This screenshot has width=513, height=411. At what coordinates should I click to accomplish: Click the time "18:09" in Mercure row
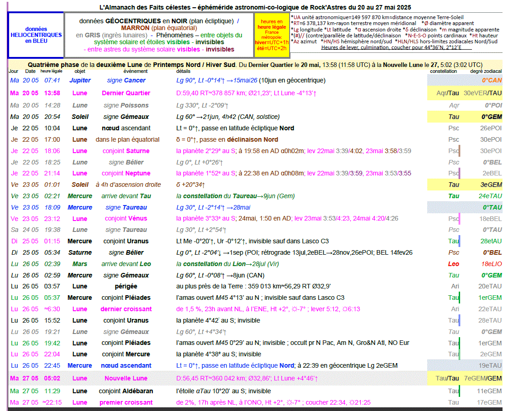pos(52,207)
